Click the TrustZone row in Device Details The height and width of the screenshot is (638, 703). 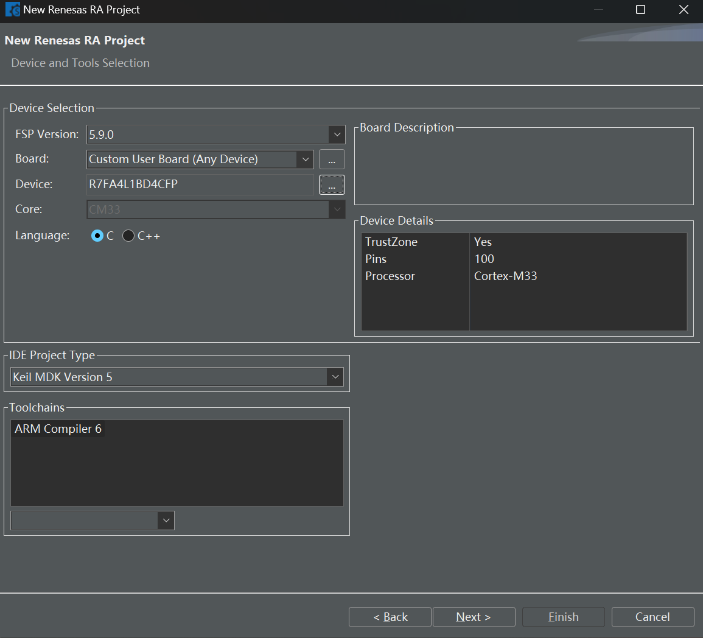(524, 242)
